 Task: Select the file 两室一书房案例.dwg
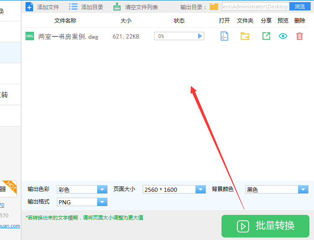68,37
